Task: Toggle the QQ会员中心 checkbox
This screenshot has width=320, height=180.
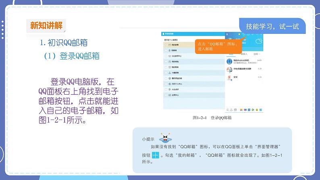Action: (166, 56)
